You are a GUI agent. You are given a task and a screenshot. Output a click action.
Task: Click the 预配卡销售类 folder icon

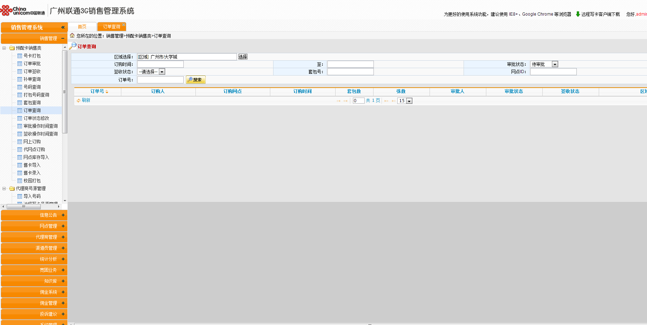[12, 48]
